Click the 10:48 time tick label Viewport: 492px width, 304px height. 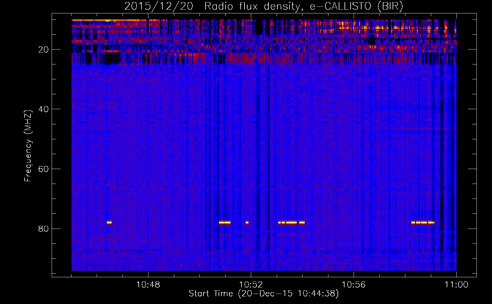pos(148,285)
